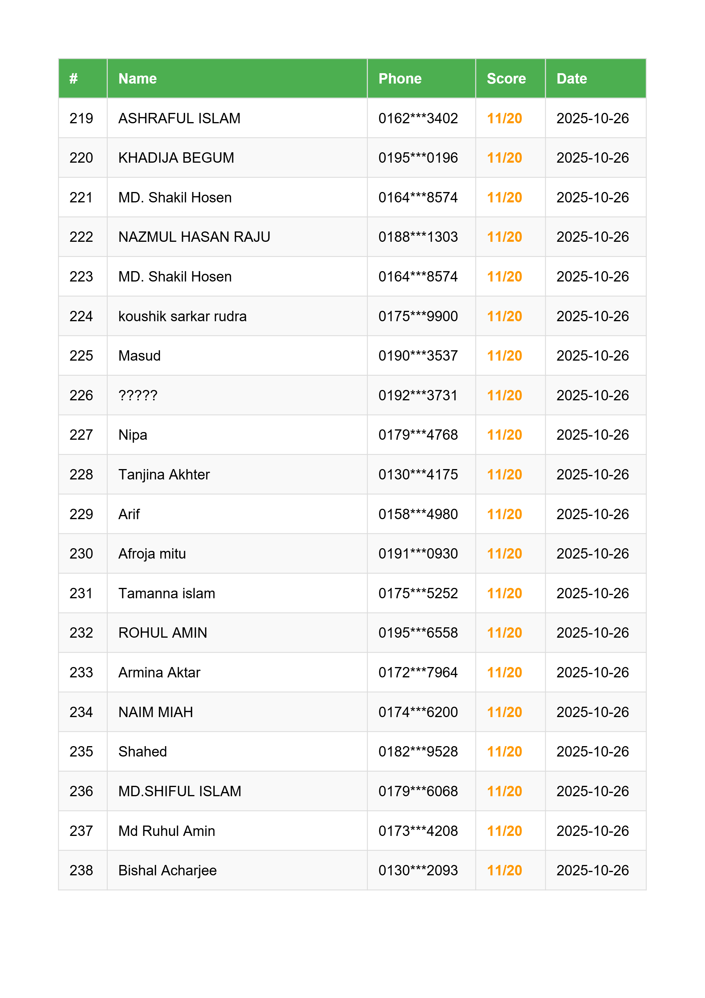Screen dimensions: 705x998
Task: Click phone number 0190***3537
Action: (418, 356)
